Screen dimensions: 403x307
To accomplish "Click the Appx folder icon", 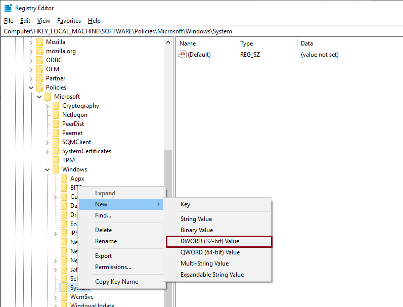I will tap(64, 179).
